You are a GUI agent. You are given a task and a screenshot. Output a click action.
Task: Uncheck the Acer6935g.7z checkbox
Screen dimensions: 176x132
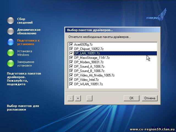(x=71, y=45)
